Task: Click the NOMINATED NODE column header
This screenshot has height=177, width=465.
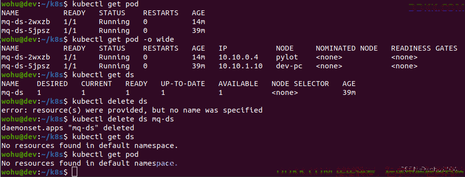Action: pos(347,48)
